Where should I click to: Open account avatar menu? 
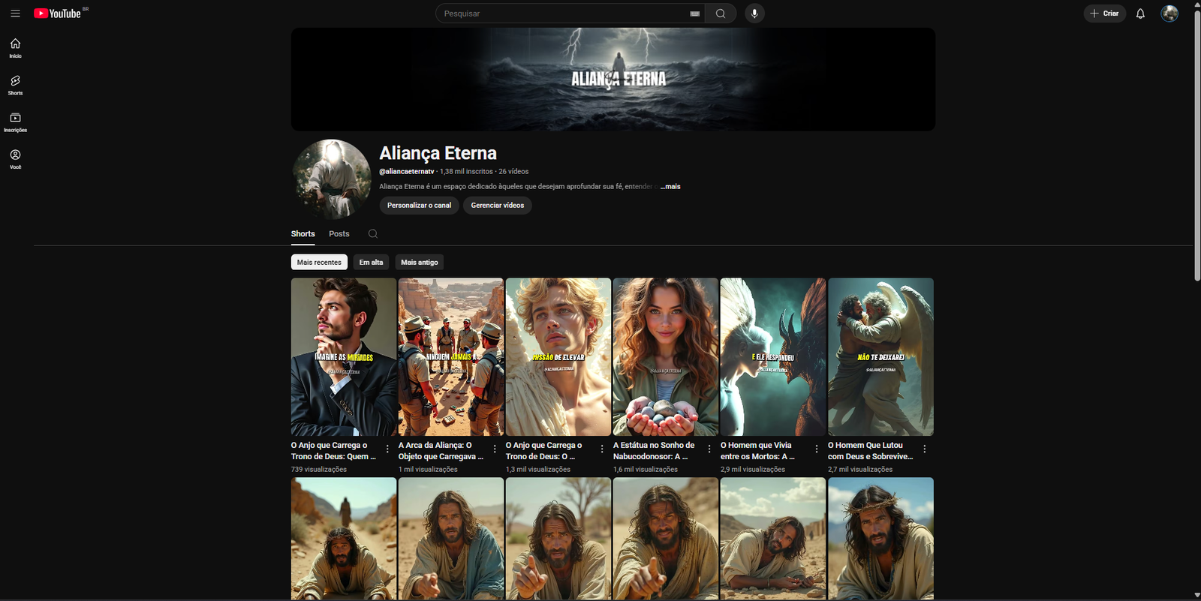pos(1169,14)
